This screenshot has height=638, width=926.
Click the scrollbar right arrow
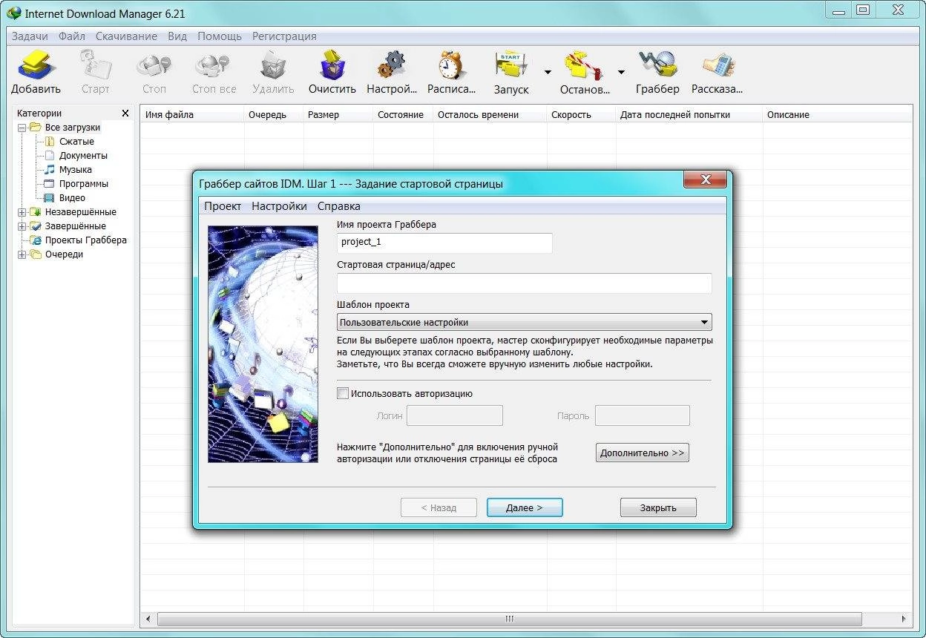[904, 618]
